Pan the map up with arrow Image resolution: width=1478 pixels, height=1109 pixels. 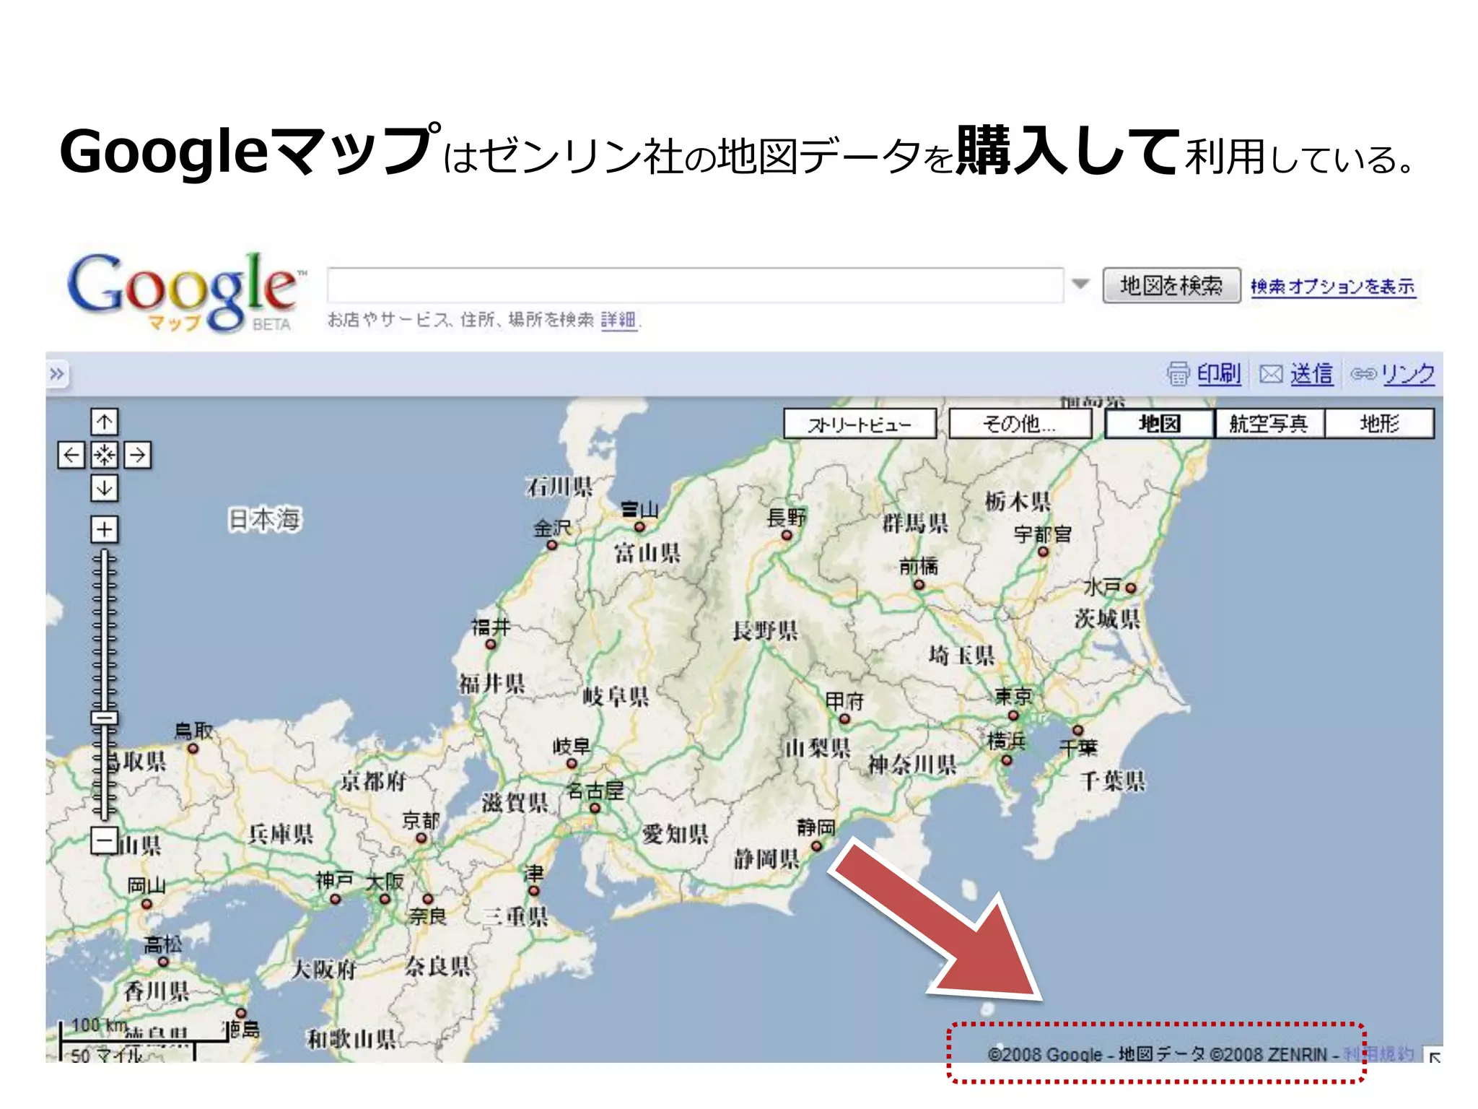pos(105,422)
